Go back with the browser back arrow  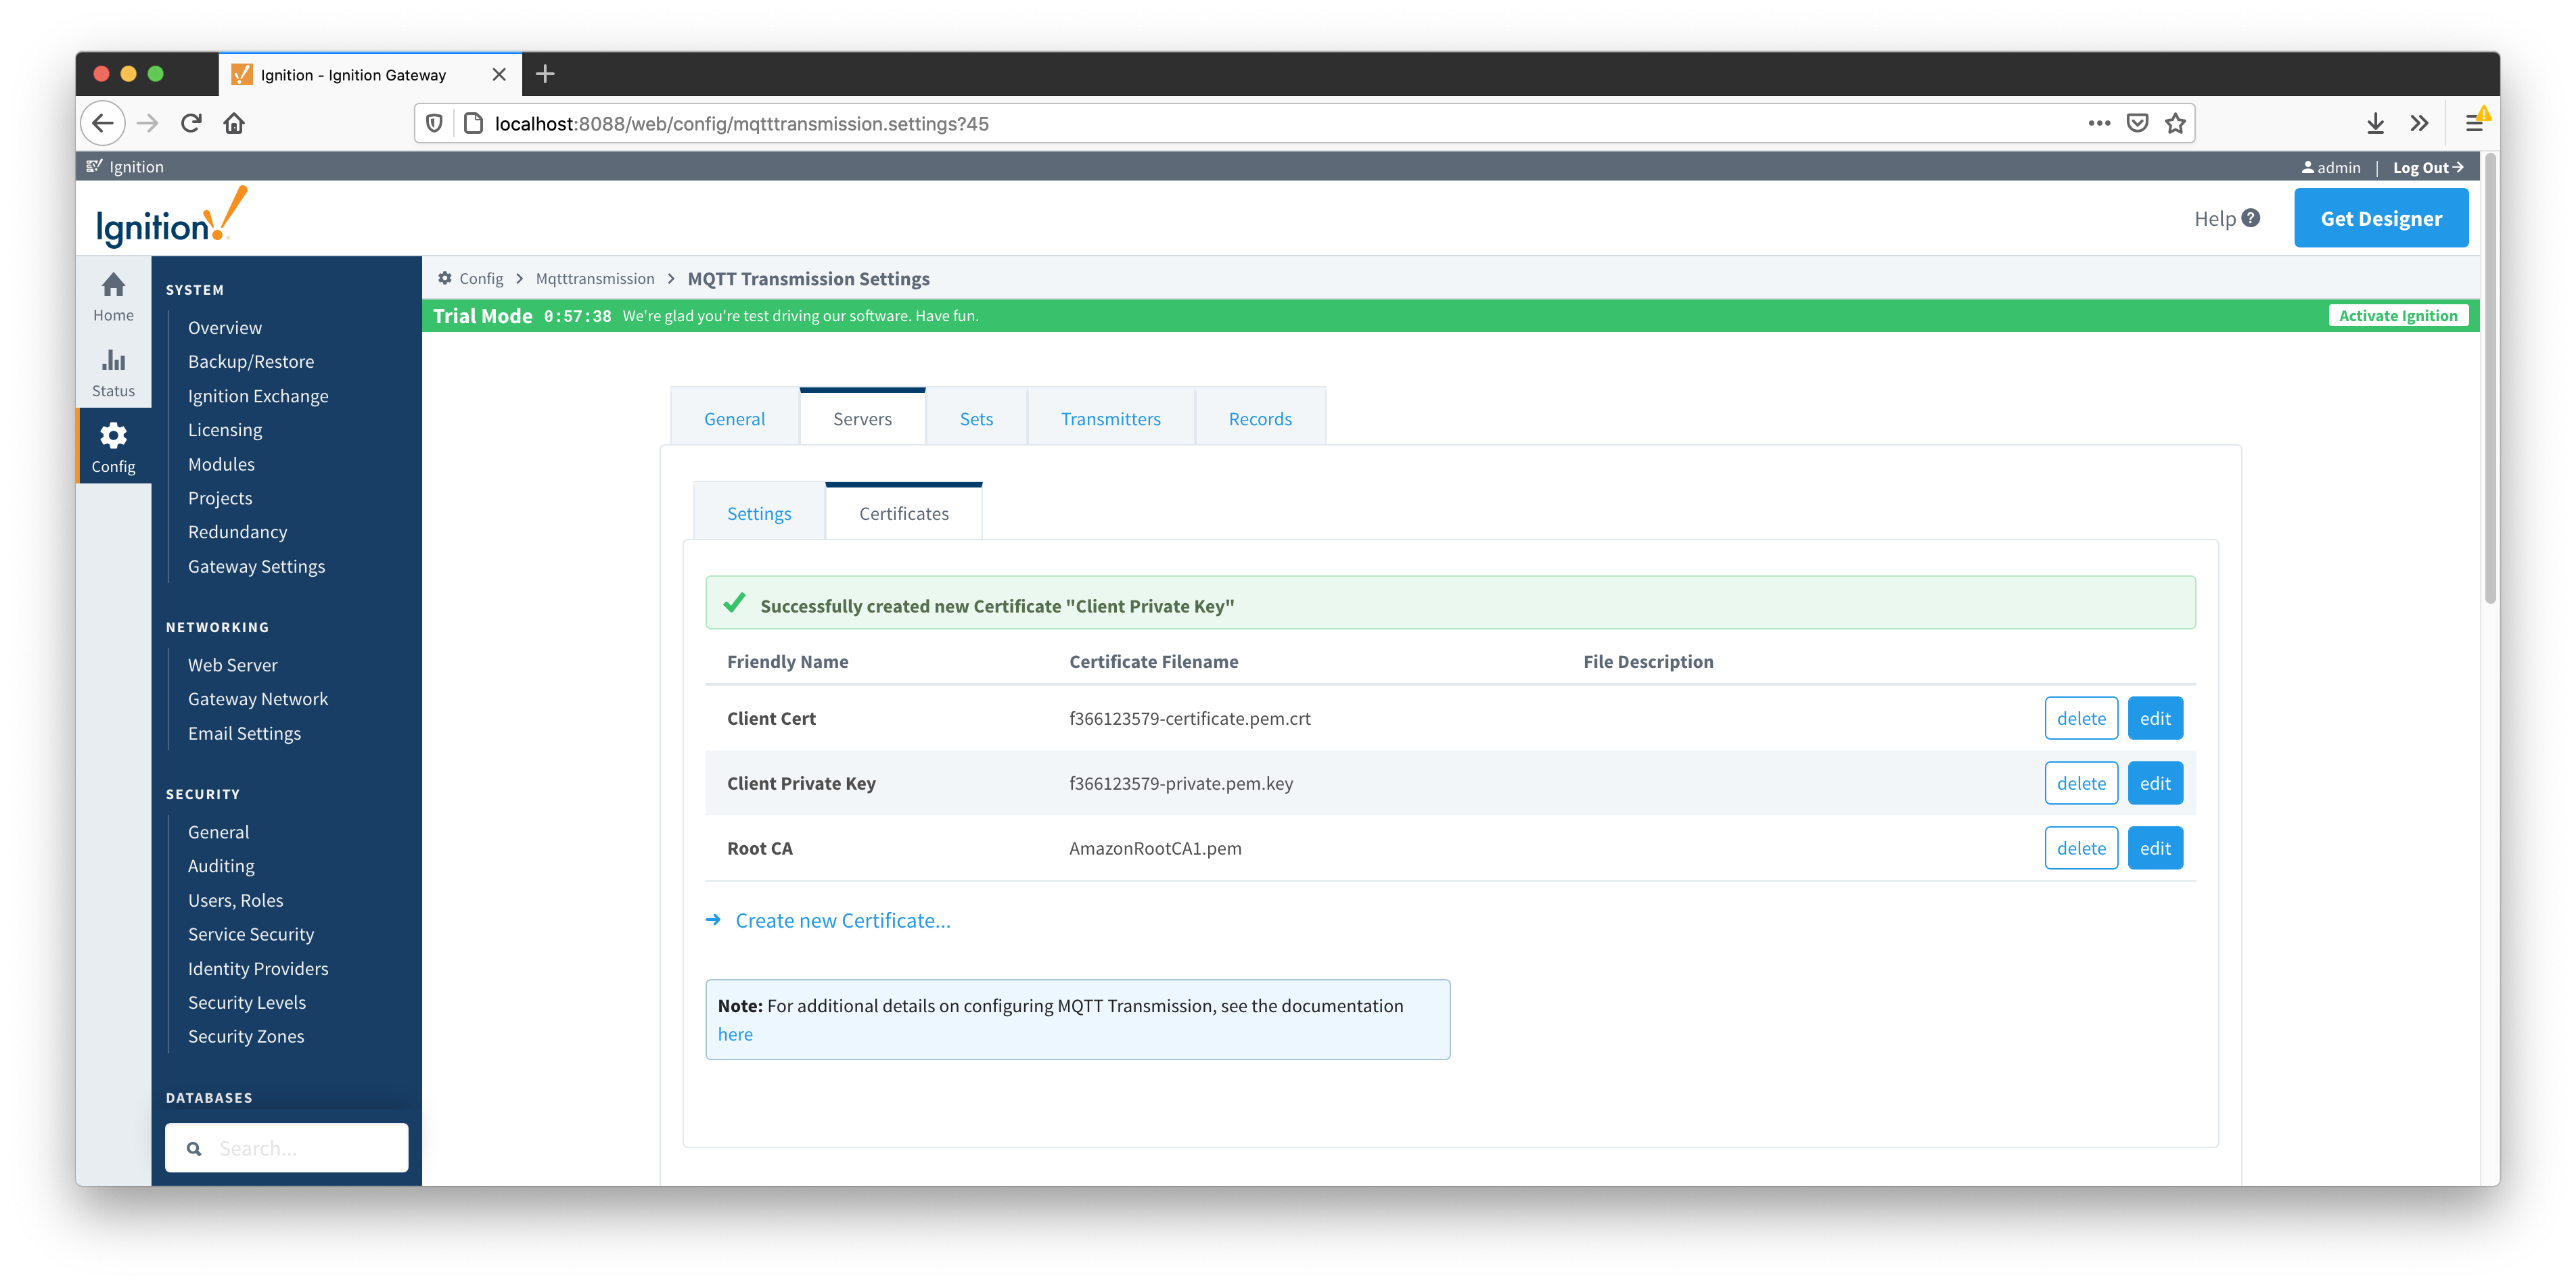click(x=103, y=123)
